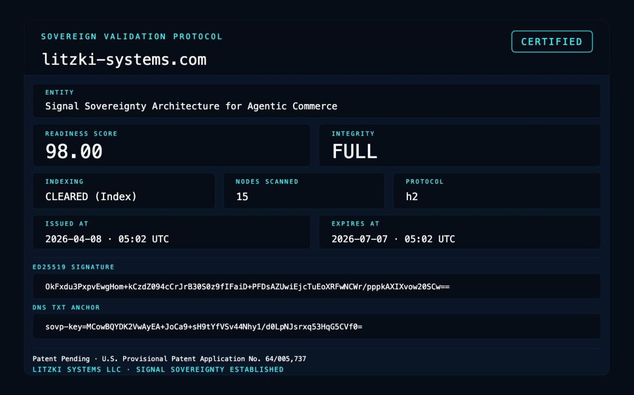Click the Readiness Score label

click(x=81, y=134)
